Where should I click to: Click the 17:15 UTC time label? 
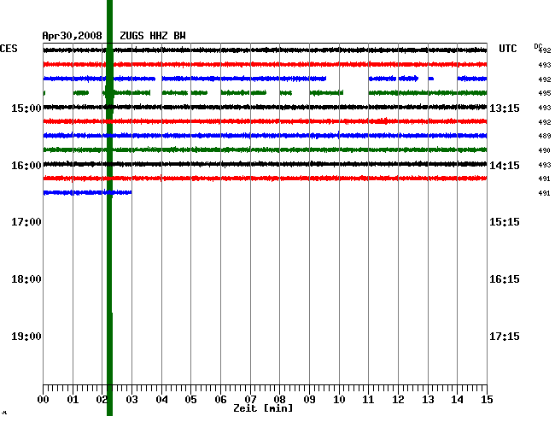505,336
